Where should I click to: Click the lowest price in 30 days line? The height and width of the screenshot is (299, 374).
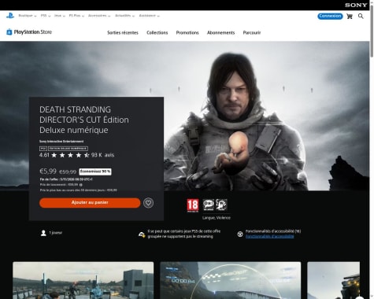pos(79,190)
